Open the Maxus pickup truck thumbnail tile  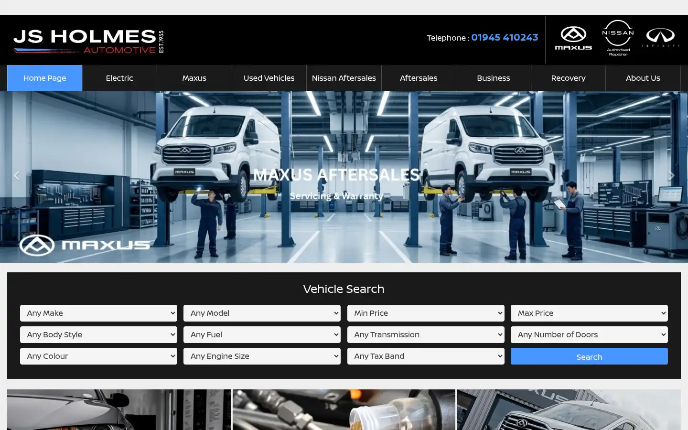569,410
